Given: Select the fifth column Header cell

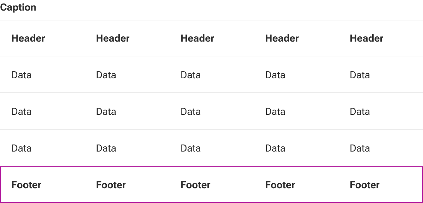Looking at the screenshot, I should 381,38.
